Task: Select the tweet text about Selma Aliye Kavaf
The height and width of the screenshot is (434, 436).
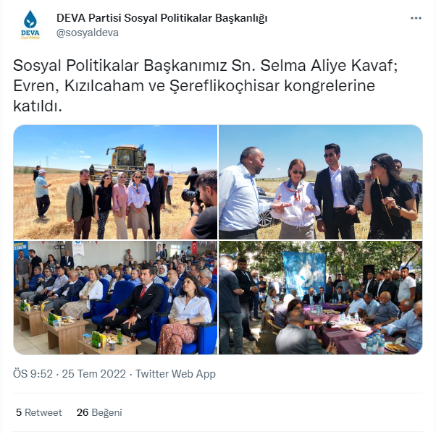Action: tap(205, 85)
